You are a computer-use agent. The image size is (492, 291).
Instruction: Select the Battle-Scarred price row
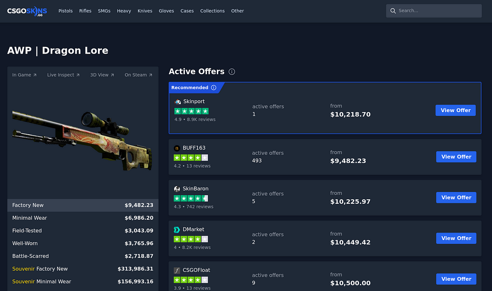[x=83, y=256]
